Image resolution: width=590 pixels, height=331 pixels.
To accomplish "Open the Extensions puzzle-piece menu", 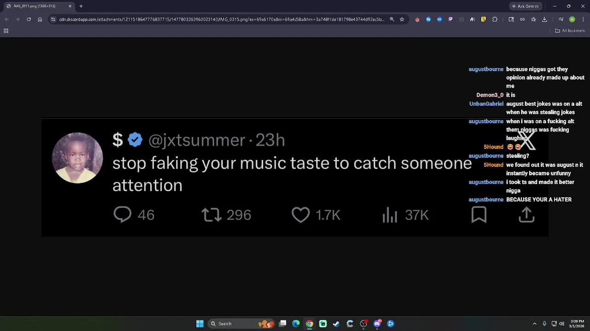I will [x=495, y=19].
